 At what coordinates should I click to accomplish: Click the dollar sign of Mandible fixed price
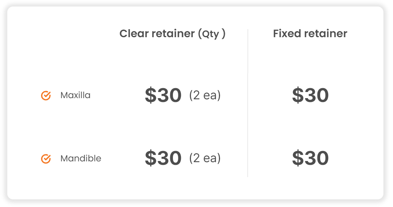(298, 158)
